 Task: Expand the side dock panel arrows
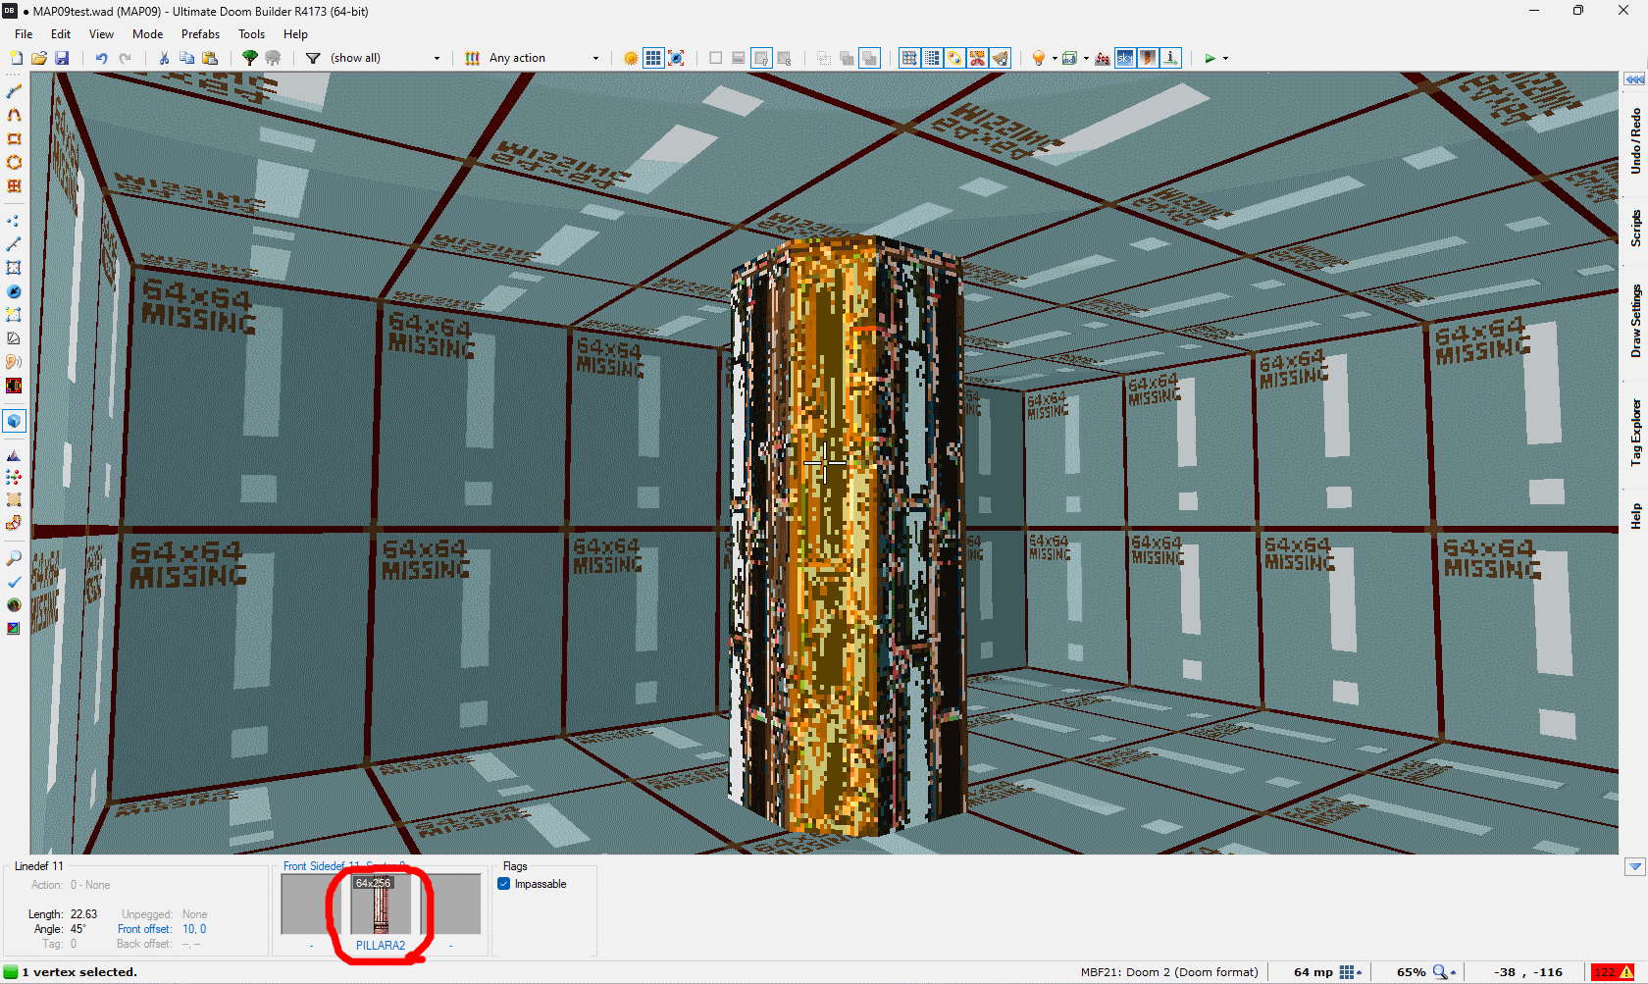pos(1634,79)
